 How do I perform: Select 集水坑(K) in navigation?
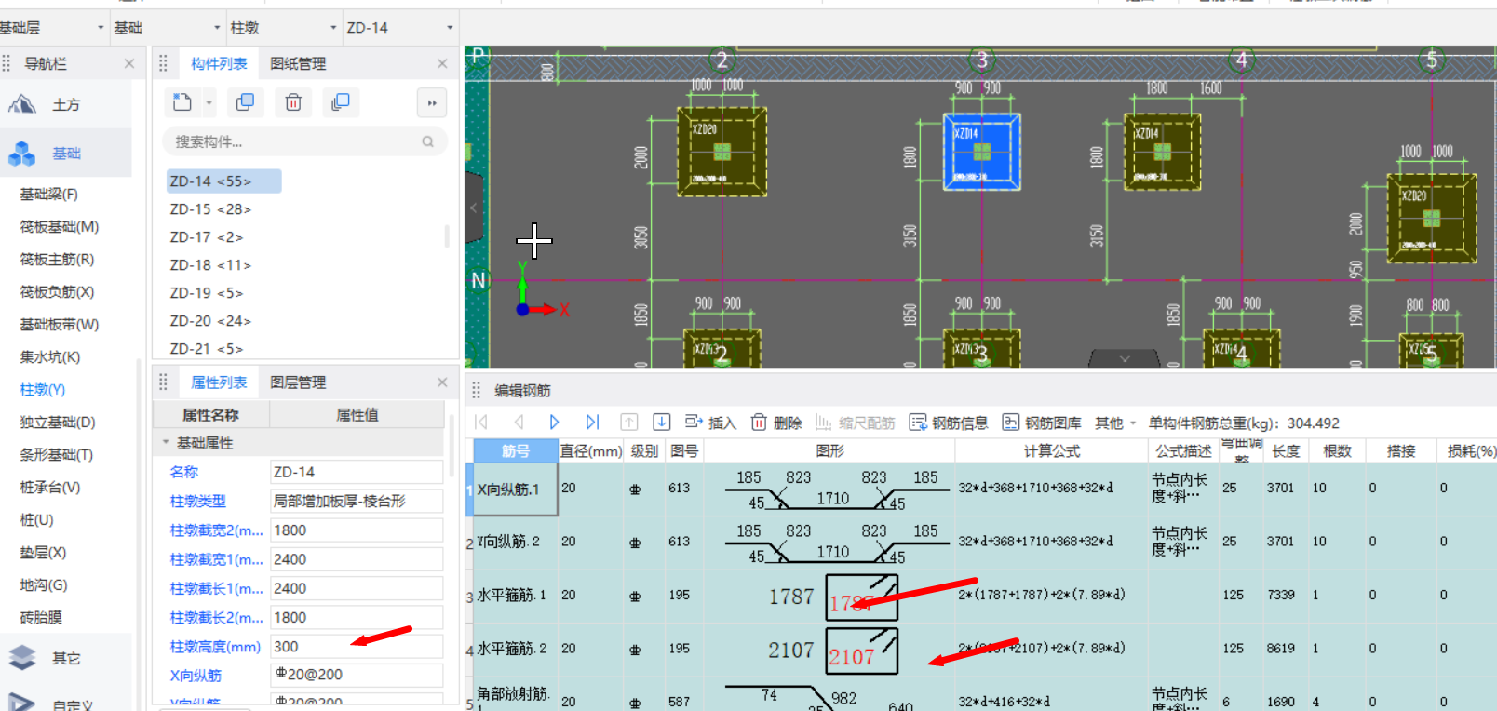point(50,356)
